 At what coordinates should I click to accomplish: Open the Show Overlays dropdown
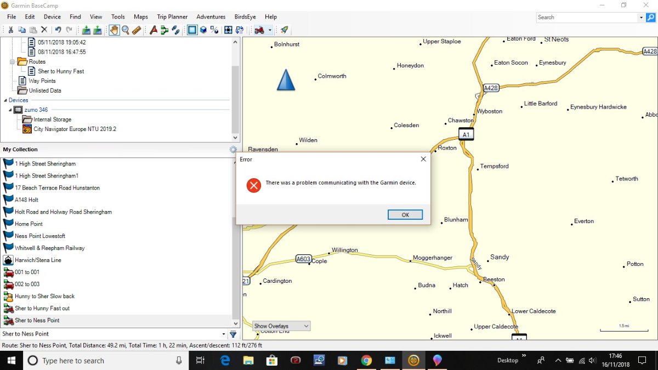[x=282, y=326]
